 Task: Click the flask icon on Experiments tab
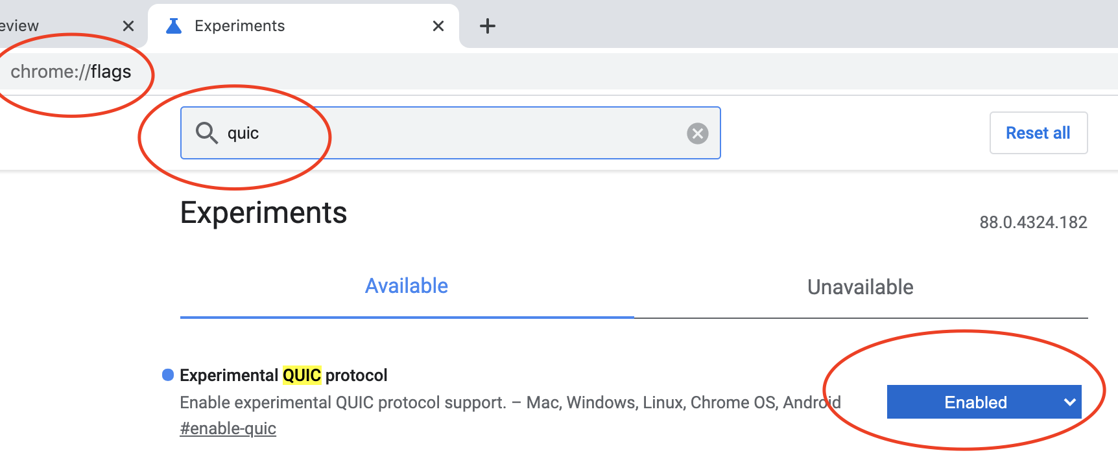tap(174, 26)
